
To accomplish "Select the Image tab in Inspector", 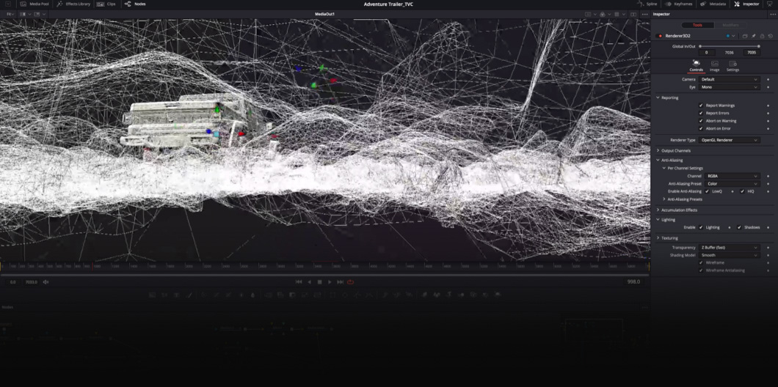I will point(714,66).
